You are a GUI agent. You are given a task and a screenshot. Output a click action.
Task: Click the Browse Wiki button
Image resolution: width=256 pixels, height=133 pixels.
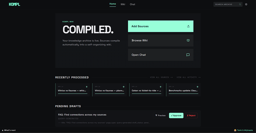[161, 40]
